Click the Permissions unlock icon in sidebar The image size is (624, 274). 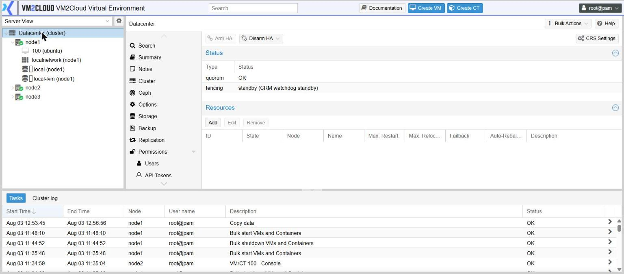coord(132,152)
